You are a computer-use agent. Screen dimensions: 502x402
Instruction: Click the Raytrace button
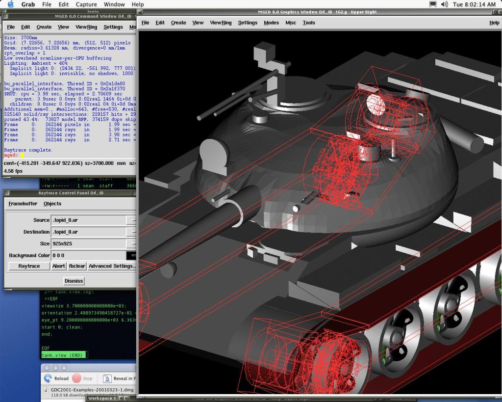(x=29, y=266)
